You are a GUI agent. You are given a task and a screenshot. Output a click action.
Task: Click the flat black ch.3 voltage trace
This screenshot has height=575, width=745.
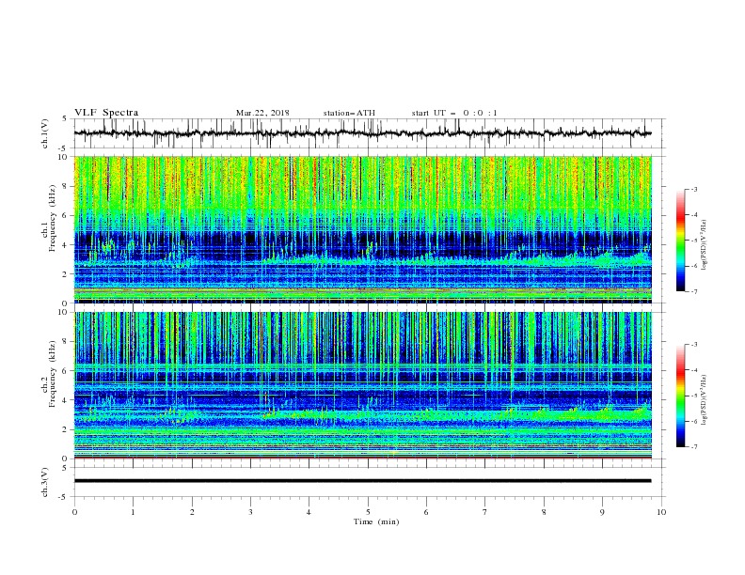click(362, 481)
